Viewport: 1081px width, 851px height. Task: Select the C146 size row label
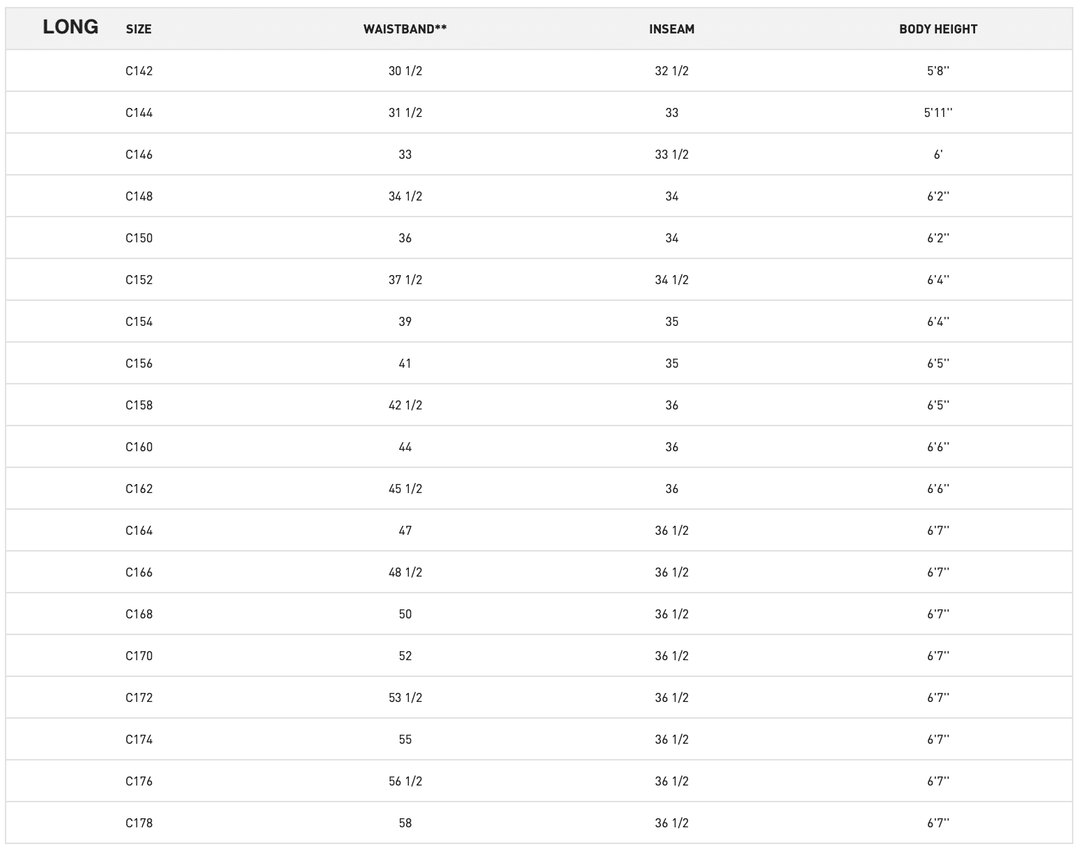coord(139,155)
